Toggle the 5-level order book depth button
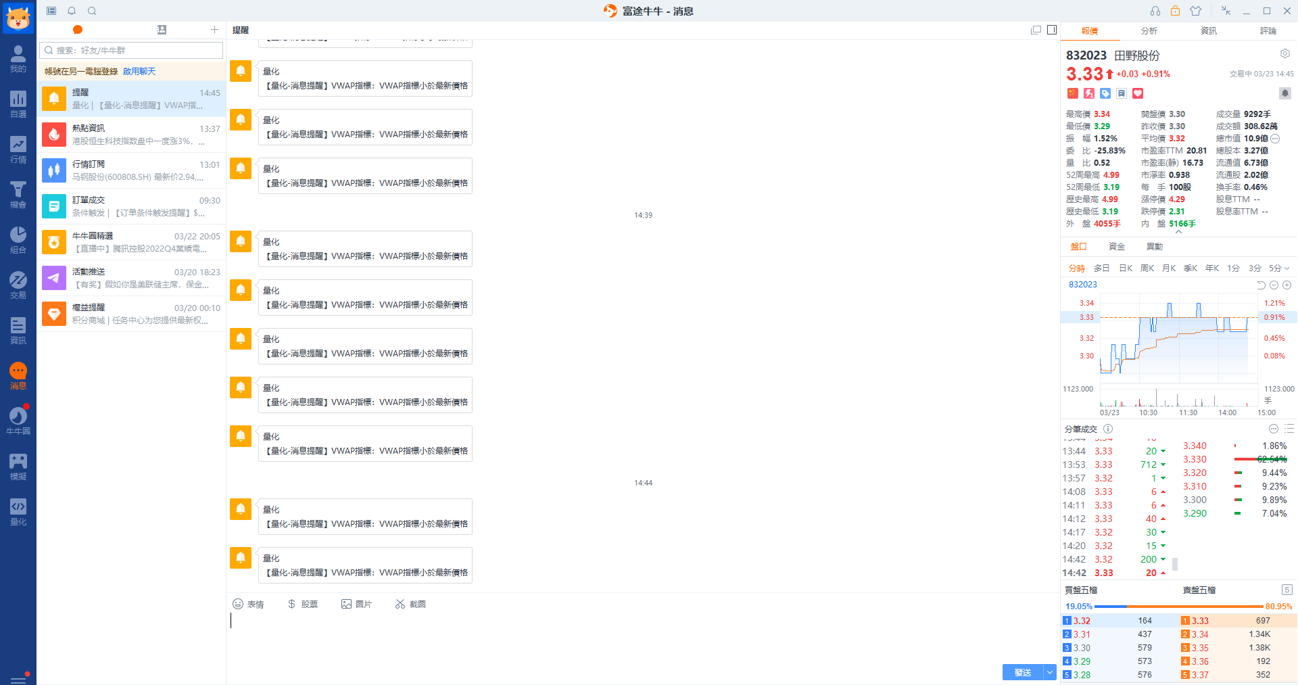Screen dimensions: 1298x685 point(1287,590)
